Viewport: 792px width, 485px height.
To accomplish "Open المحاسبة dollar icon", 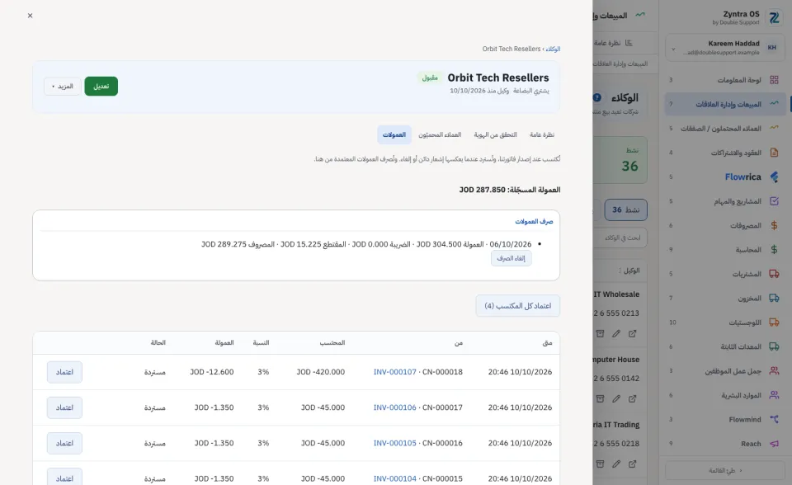I will tap(774, 250).
